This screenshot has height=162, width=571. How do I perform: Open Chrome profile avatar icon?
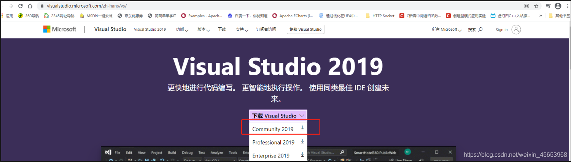pyautogui.click(x=558, y=6)
